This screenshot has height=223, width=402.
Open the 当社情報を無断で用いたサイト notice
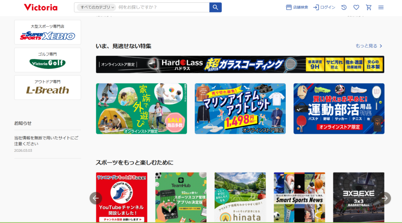tap(46, 141)
